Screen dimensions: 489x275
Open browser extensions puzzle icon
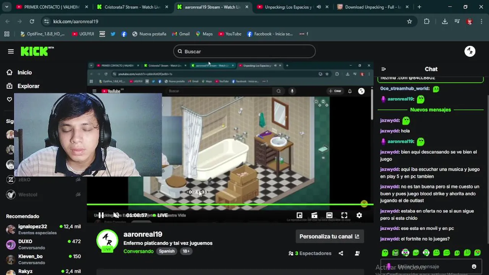tap(427, 21)
